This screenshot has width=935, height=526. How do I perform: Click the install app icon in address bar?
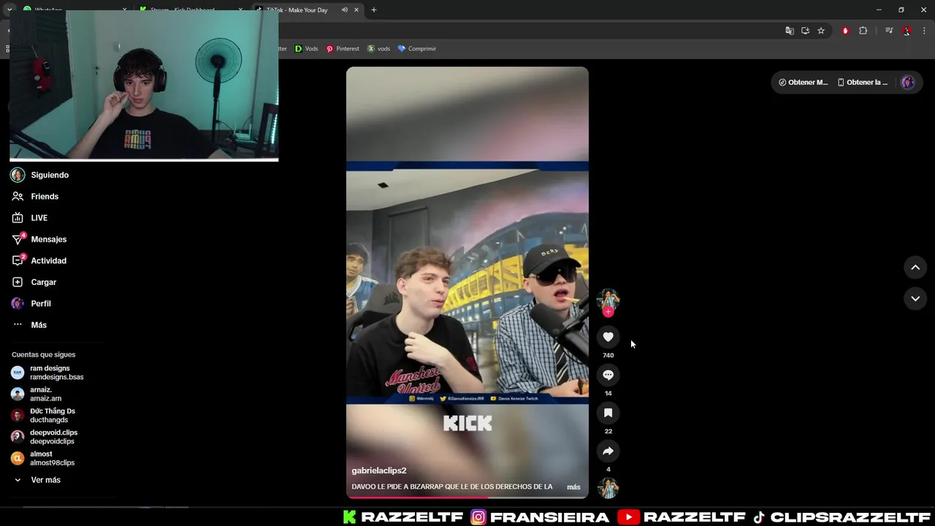tap(805, 31)
